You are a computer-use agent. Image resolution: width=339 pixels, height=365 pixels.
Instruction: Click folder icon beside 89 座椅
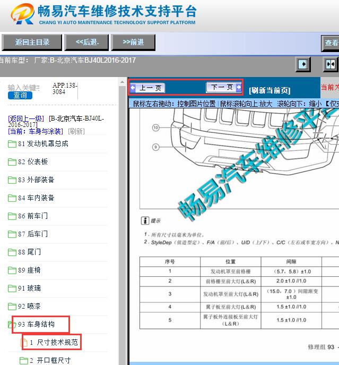coord(12,270)
